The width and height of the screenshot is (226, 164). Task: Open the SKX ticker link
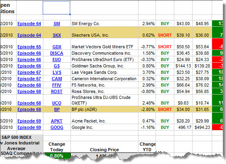pos(57,35)
